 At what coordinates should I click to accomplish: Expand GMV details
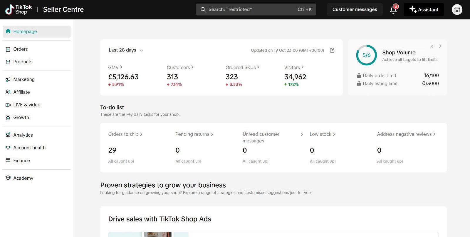(x=115, y=67)
